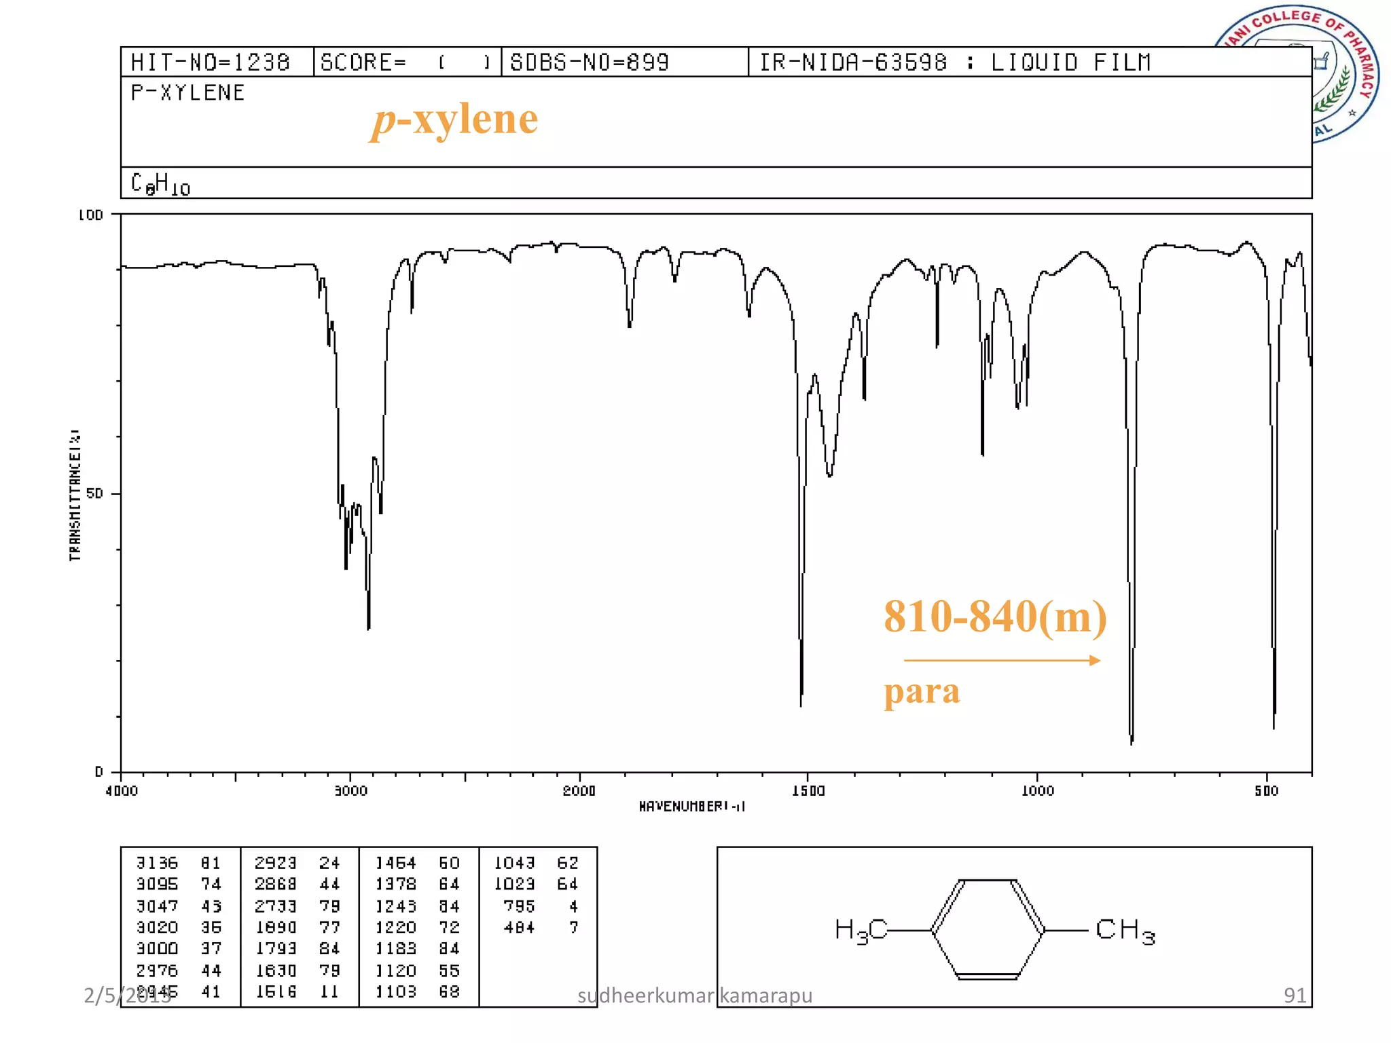Select peak table entry 3020
This screenshot has height=1043, width=1391.
click(x=179, y=928)
